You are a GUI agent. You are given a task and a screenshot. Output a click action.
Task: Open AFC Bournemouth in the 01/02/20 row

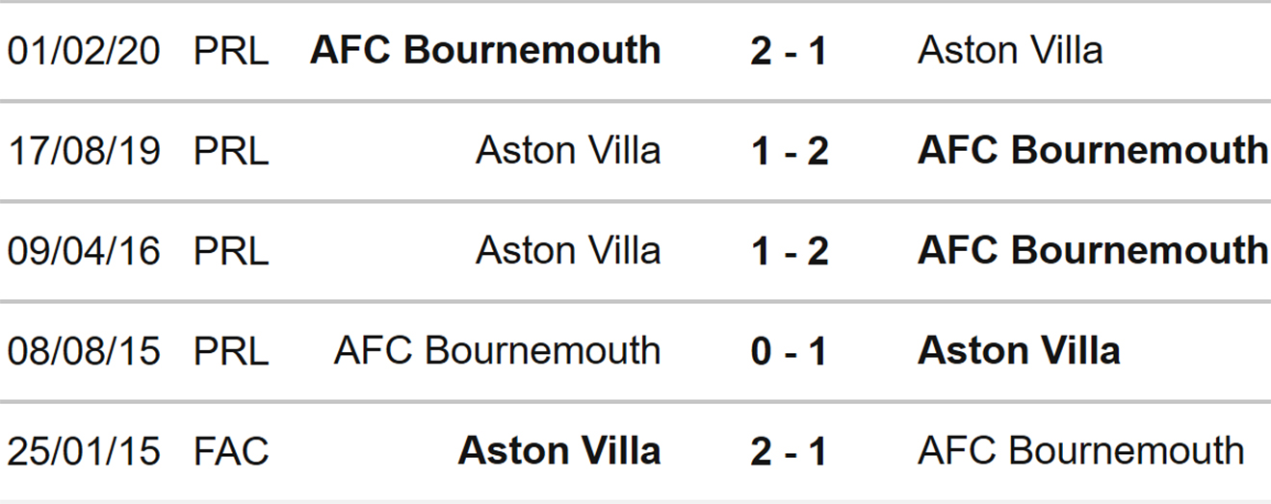coord(485,51)
